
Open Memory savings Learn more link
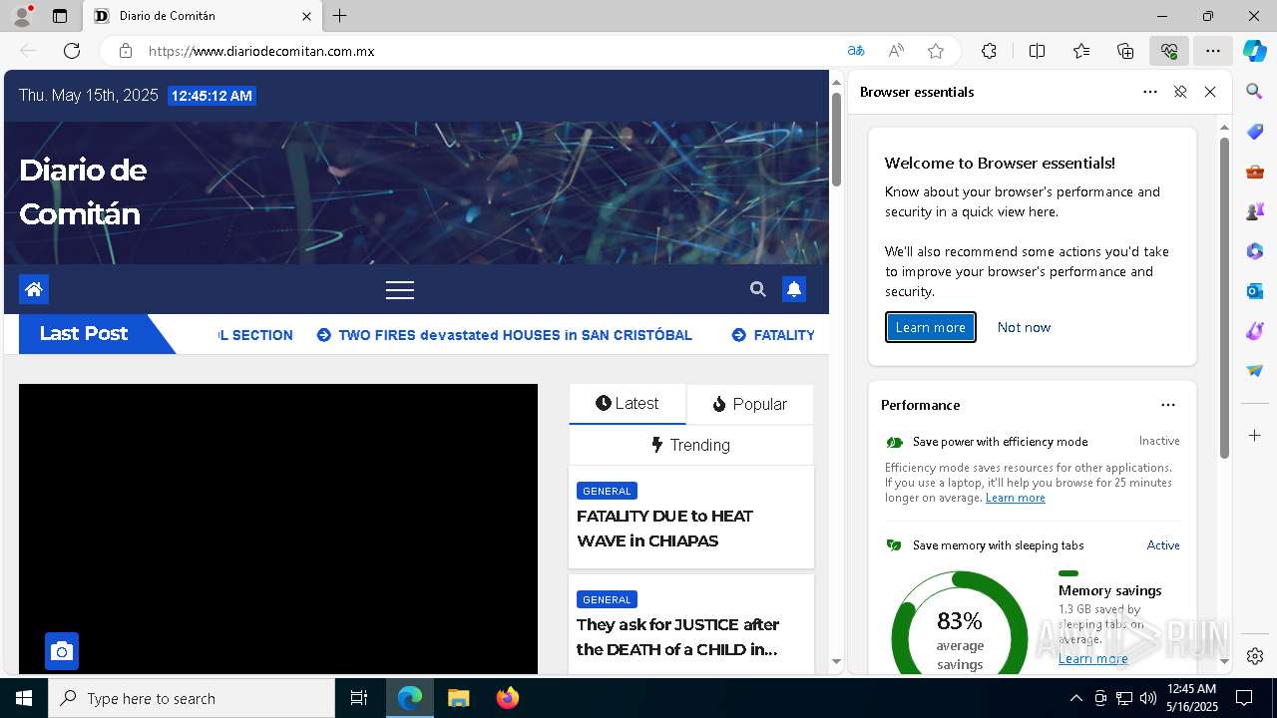tap(1092, 658)
